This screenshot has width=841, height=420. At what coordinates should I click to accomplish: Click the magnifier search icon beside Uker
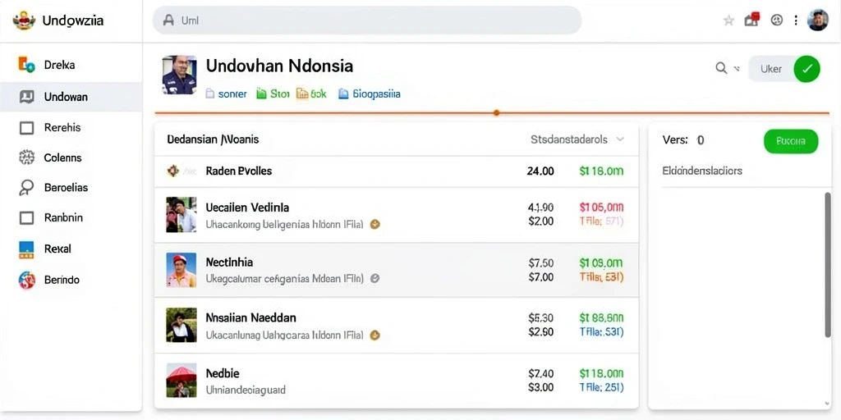(x=721, y=68)
